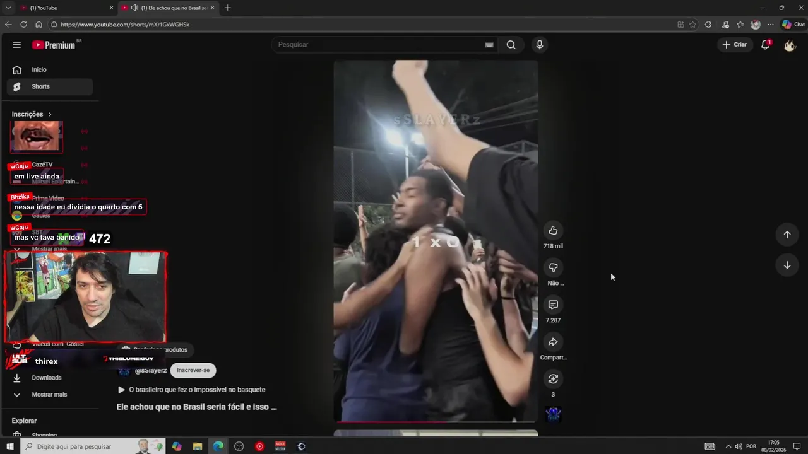Seek on the Short's red progress bar
808x454 pixels.
[436, 421]
